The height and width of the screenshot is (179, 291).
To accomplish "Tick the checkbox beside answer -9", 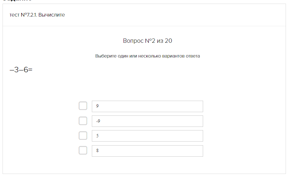I will [x=83, y=121].
